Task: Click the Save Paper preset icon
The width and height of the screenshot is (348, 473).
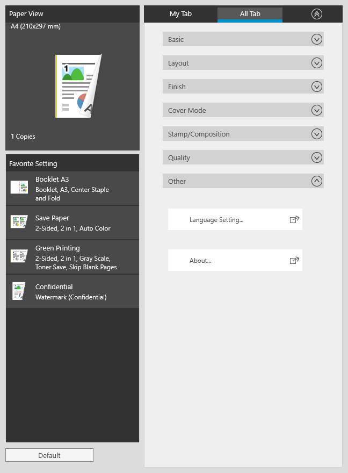Action: coord(19,221)
